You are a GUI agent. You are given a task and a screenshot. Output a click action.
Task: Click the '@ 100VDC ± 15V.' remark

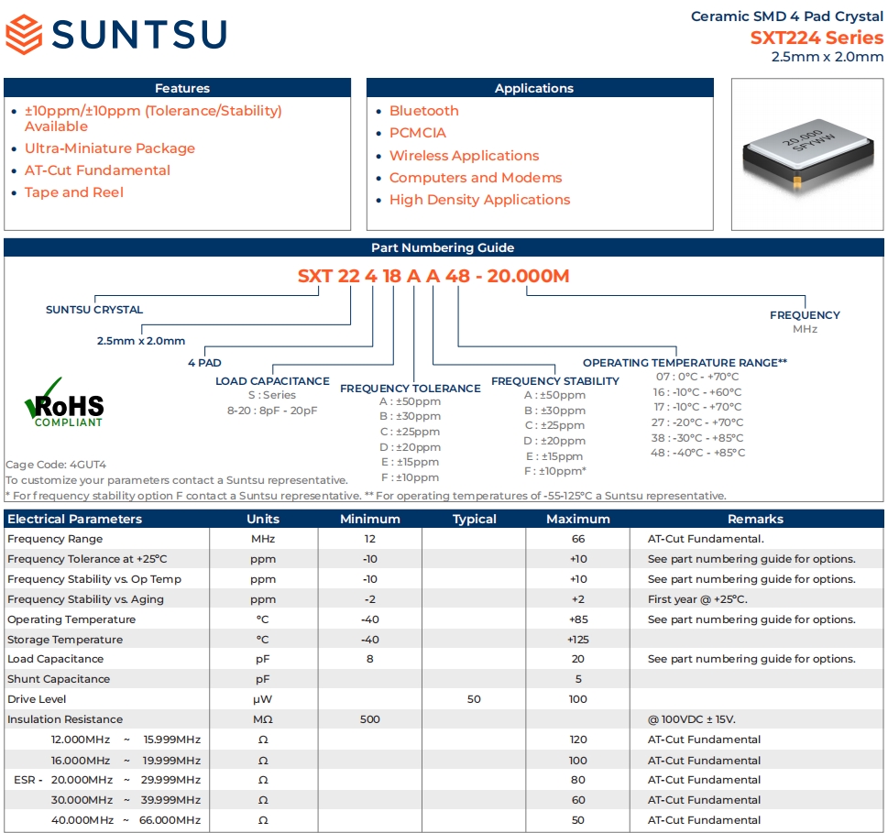tap(692, 719)
